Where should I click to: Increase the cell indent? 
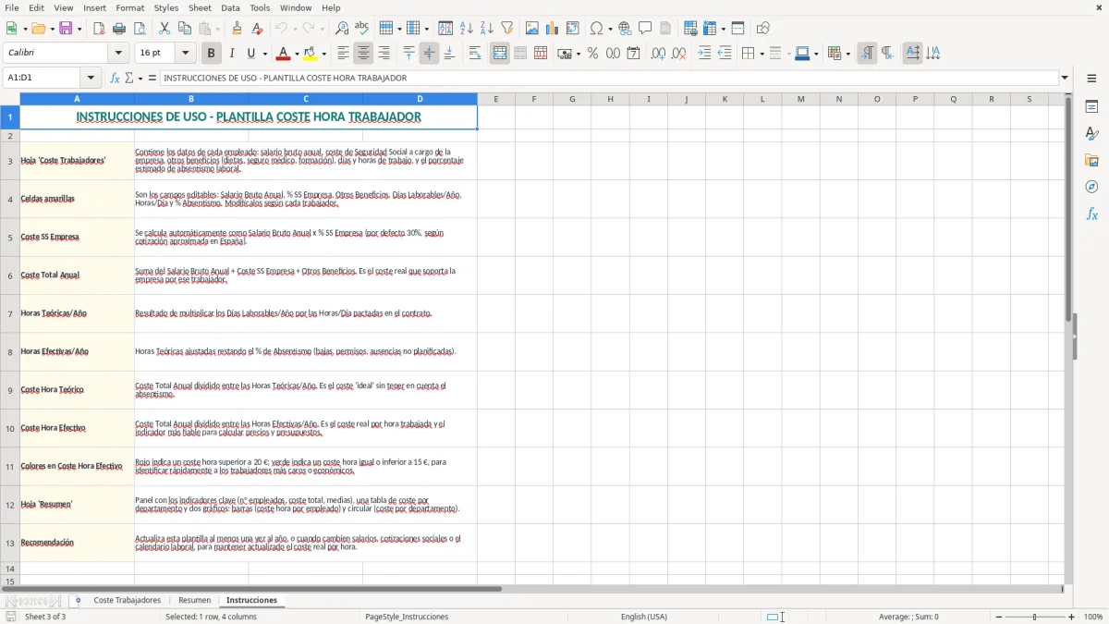tap(704, 54)
